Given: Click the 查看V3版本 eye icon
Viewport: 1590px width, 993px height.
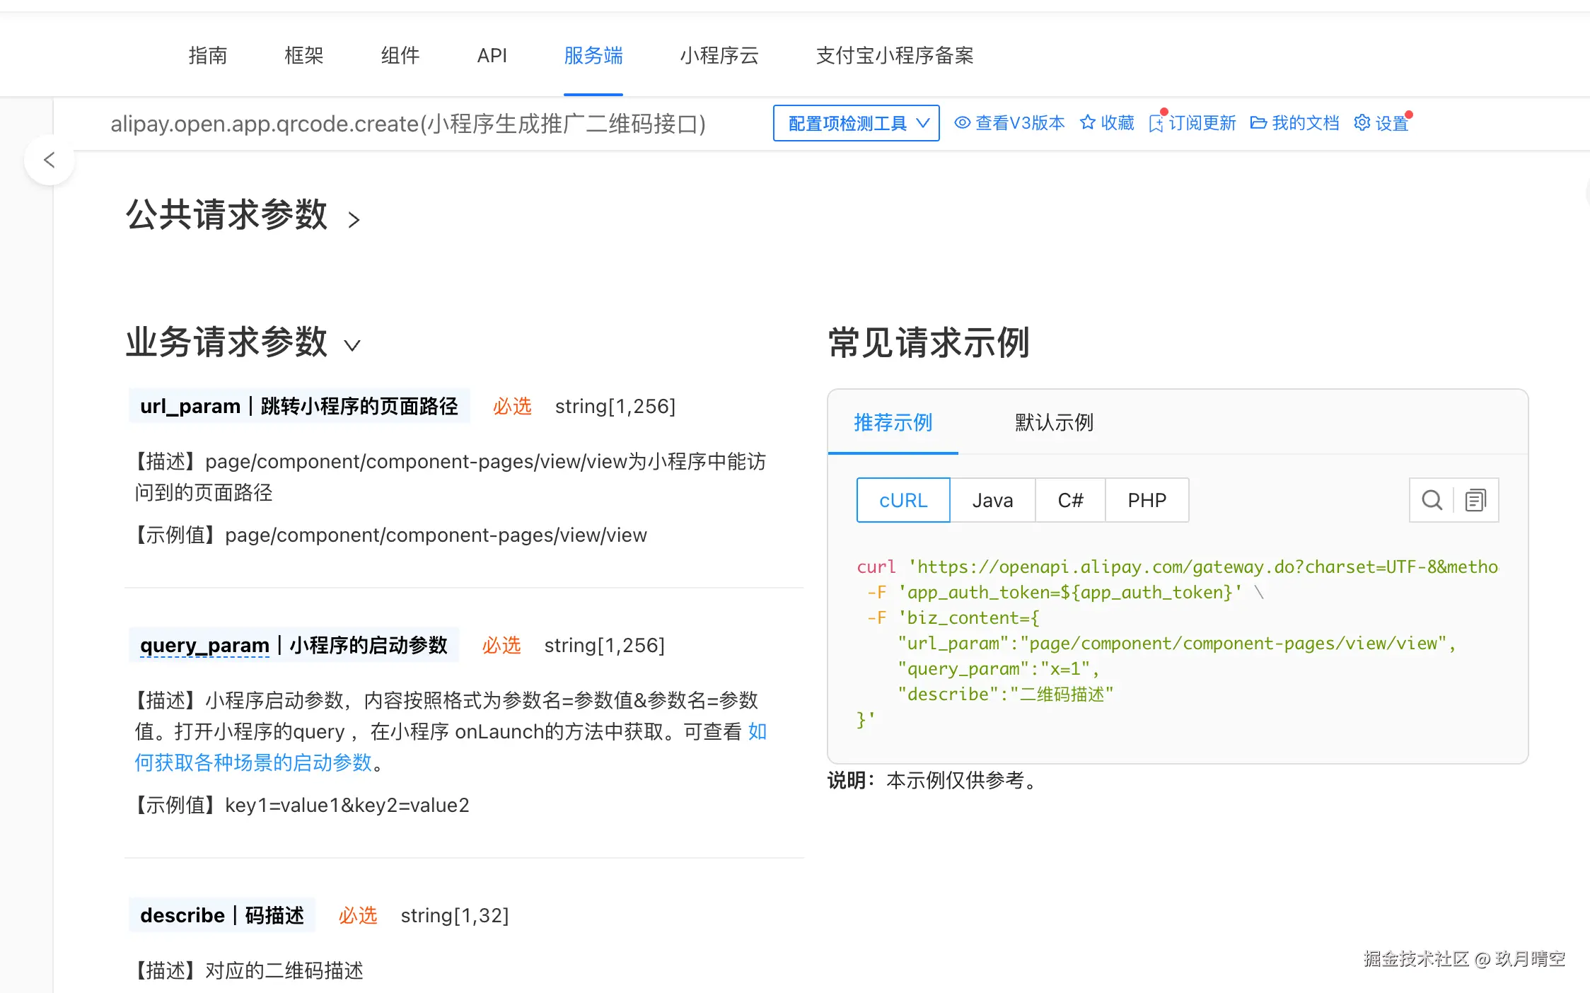Looking at the screenshot, I should click(x=962, y=123).
